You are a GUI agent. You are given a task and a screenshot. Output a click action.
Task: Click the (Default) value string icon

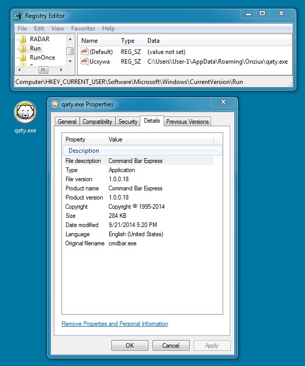click(84, 51)
